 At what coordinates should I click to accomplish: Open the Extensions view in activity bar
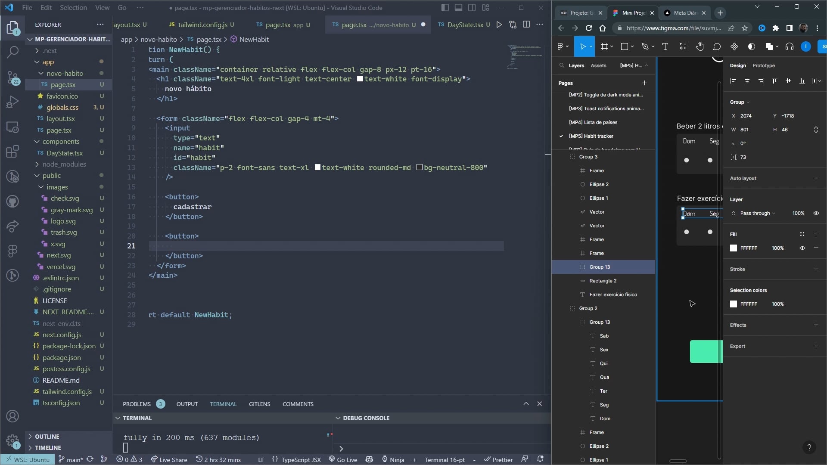click(12, 152)
